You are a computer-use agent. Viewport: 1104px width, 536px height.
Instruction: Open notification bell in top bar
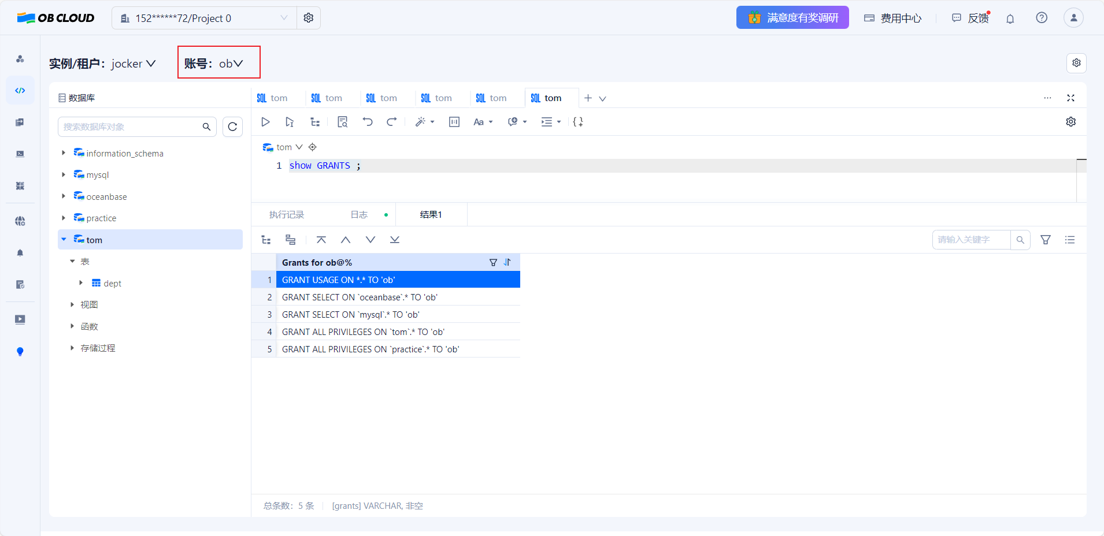[x=1010, y=18]
